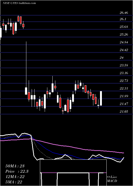Click the 21.47 price axis label

pyautogui.click(x=124, y=104)
